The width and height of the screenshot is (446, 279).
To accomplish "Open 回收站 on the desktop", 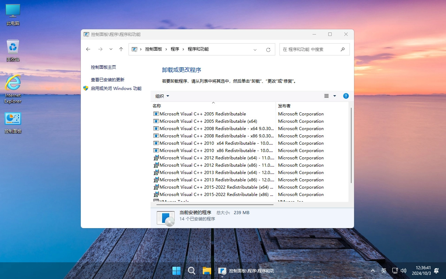I will 13,49.
